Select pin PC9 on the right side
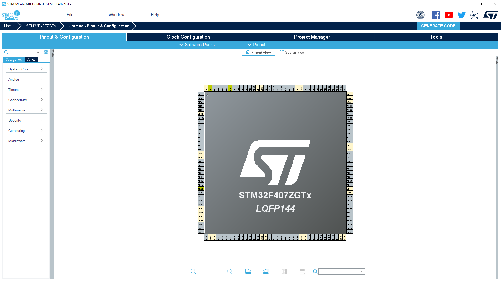The width and height of the screenshot is (501, 281). 350,130
